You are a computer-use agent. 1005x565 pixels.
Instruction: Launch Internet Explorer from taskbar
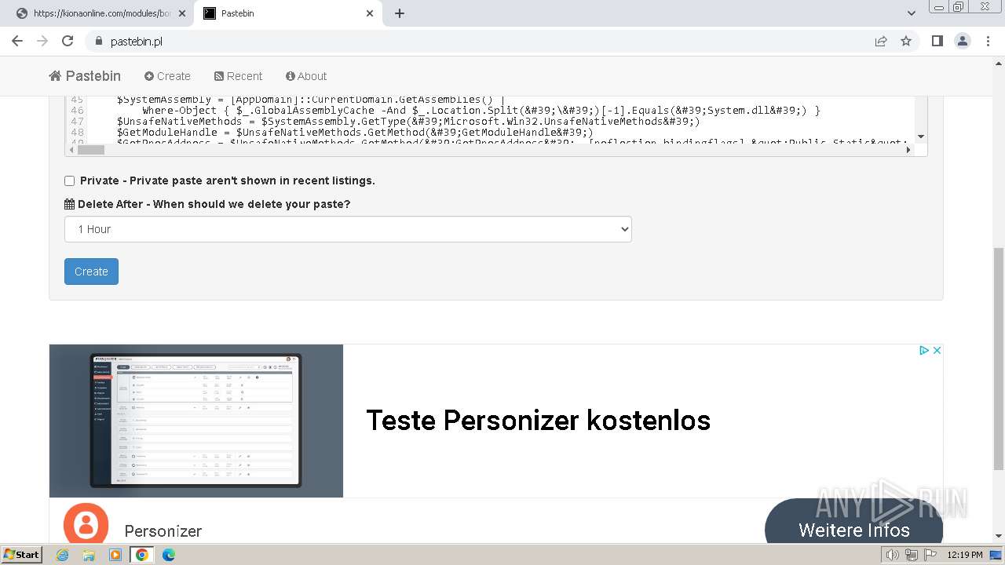click(x=63, y=555)
